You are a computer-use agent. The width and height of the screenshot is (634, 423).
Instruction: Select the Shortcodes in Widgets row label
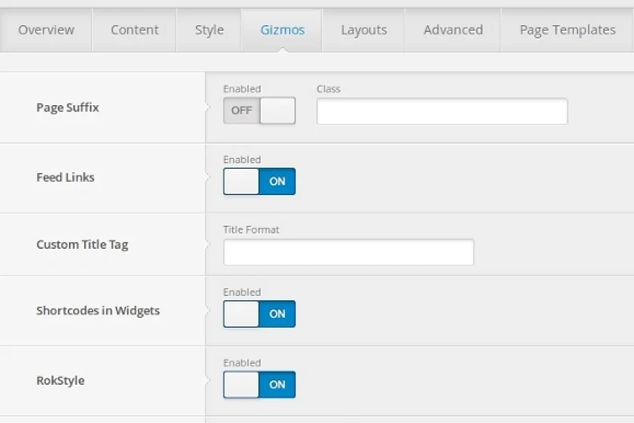pyautogui.click(x=98, y=311)
